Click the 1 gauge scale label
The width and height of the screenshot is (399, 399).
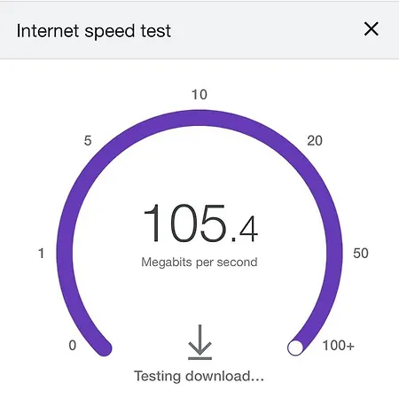pyautogui.click(x=42, y=254)
